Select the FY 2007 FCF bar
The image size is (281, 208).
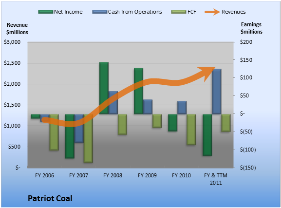coord(88,138)
